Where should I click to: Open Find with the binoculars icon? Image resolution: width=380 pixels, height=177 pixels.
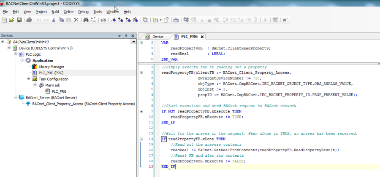point(86,20)
